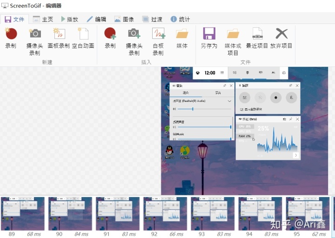Screen dimensions: 335x238
Task: Adjust the speaker master volume slider
Action: [x=204, y=109]
